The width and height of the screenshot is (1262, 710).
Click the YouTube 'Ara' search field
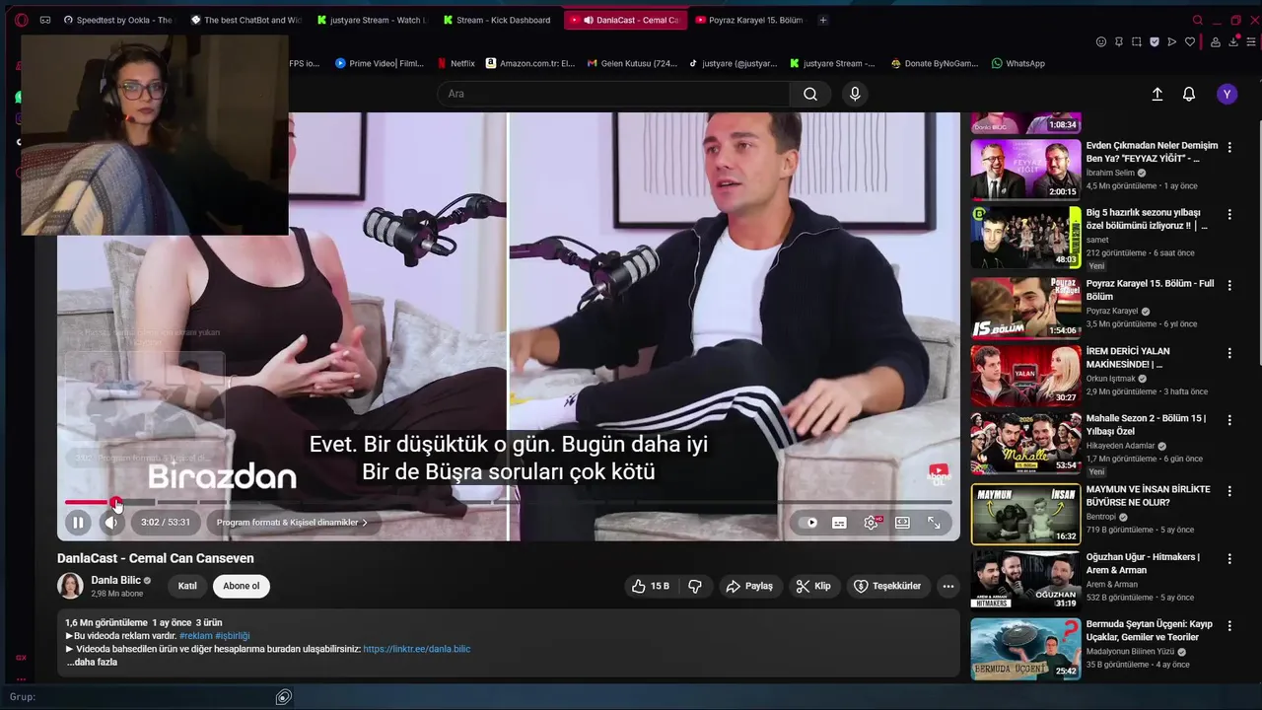(x=613, y=94)
